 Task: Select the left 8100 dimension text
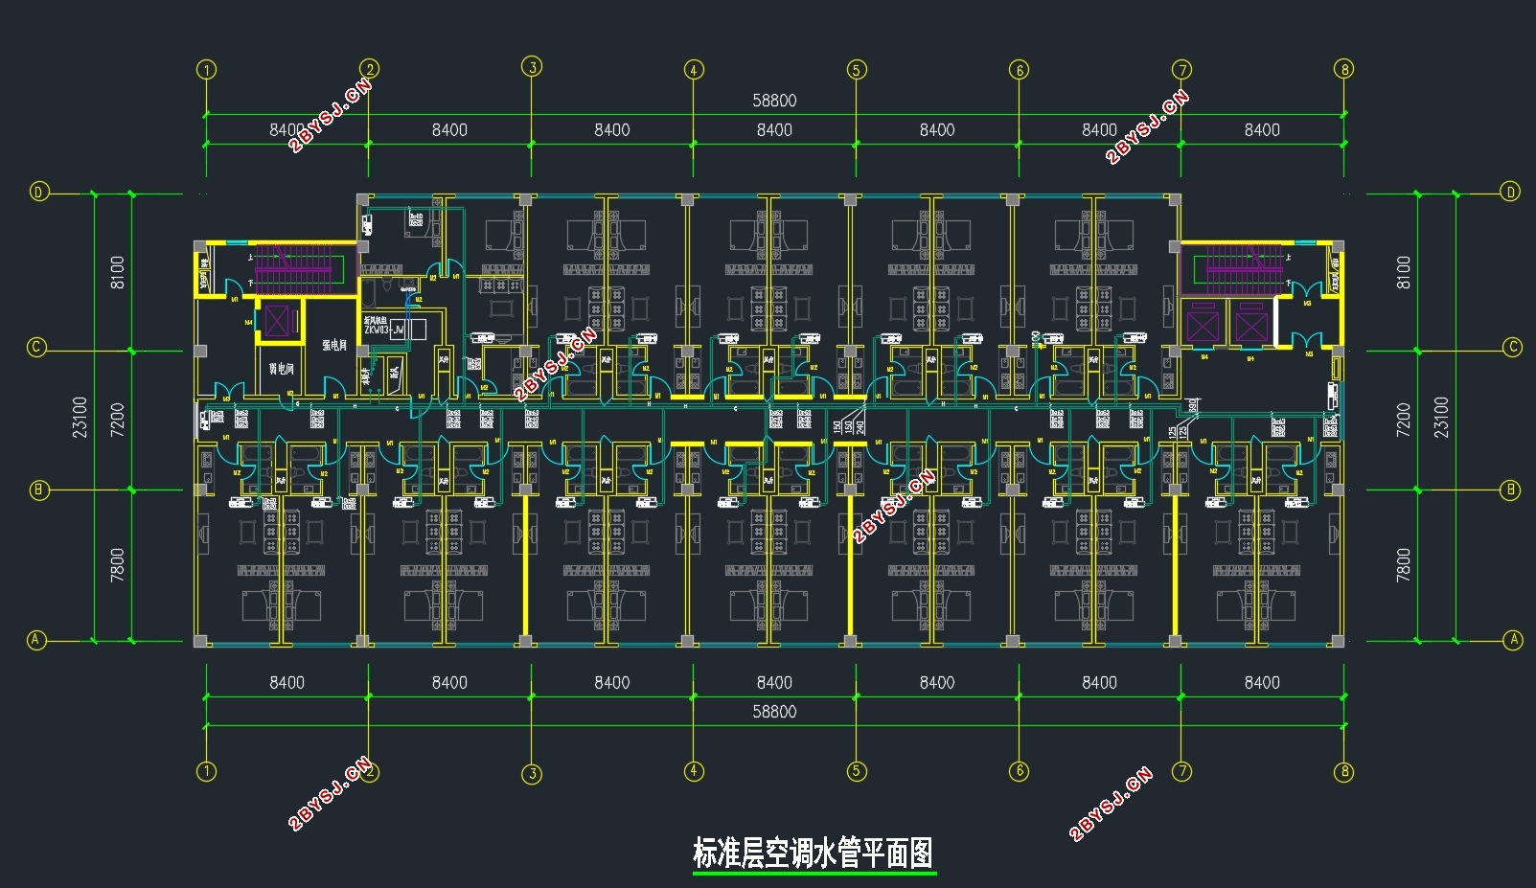point(117,272)
